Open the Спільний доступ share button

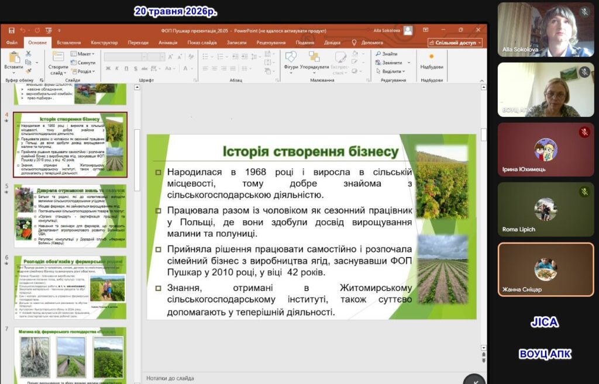click(455, 43)
